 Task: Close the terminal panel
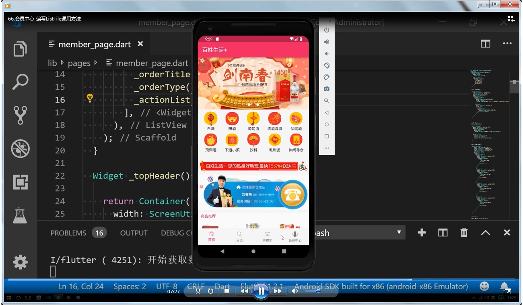click(x=507, y=233)
